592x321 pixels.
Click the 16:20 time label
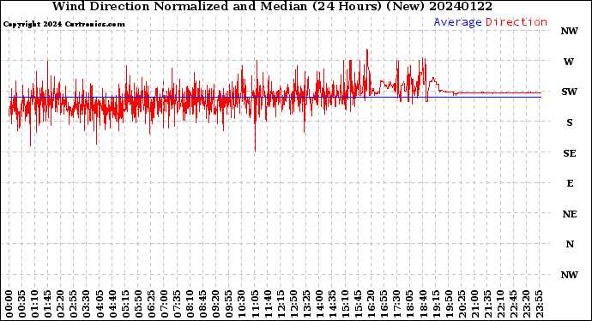[372, 304]
